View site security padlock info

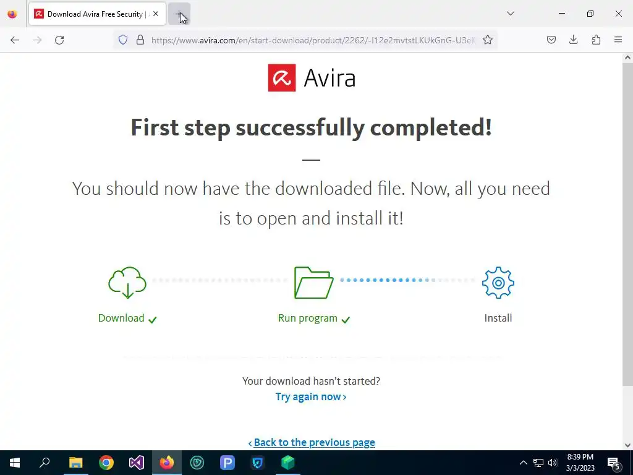click(140, 40)
